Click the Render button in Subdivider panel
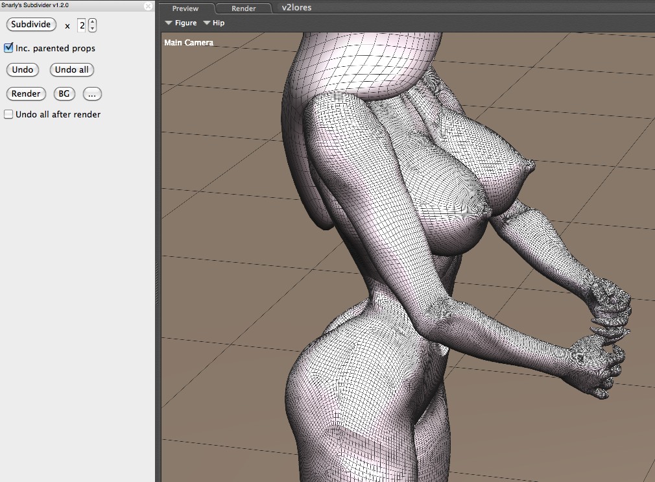 26,94
